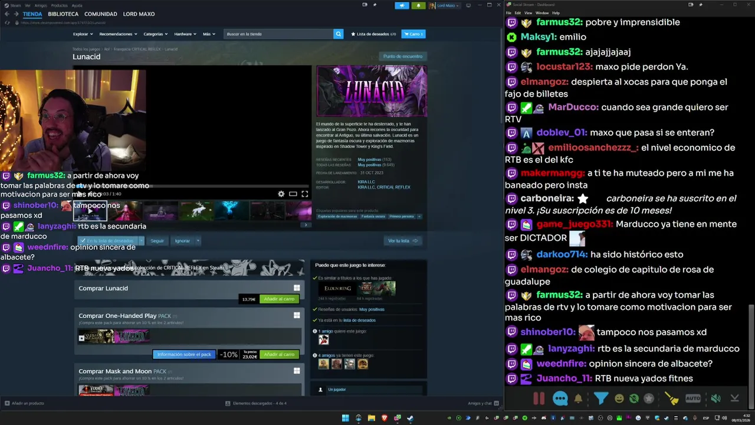The image size is (755, 425).
Task: Expand more tags with the plus button
Action: (x=419, y=217)
